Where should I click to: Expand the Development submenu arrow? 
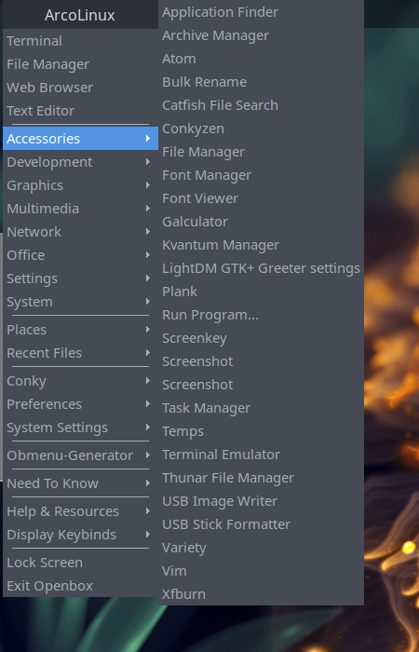[148, 162]
